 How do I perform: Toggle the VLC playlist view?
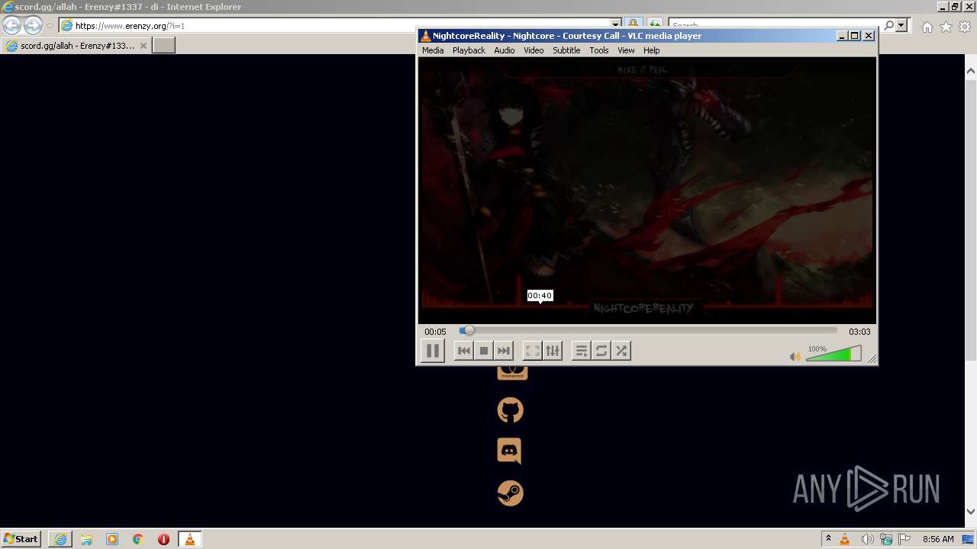[x=582, y=351]
